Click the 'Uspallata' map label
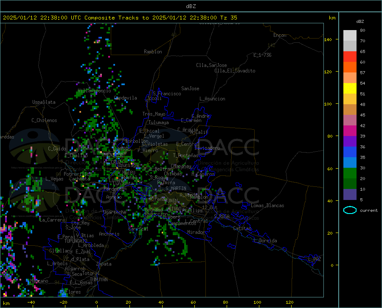 [x=44, y=102]
